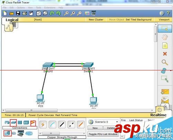
Task: Save the network with the floppy icon
Action: point(18,14)
